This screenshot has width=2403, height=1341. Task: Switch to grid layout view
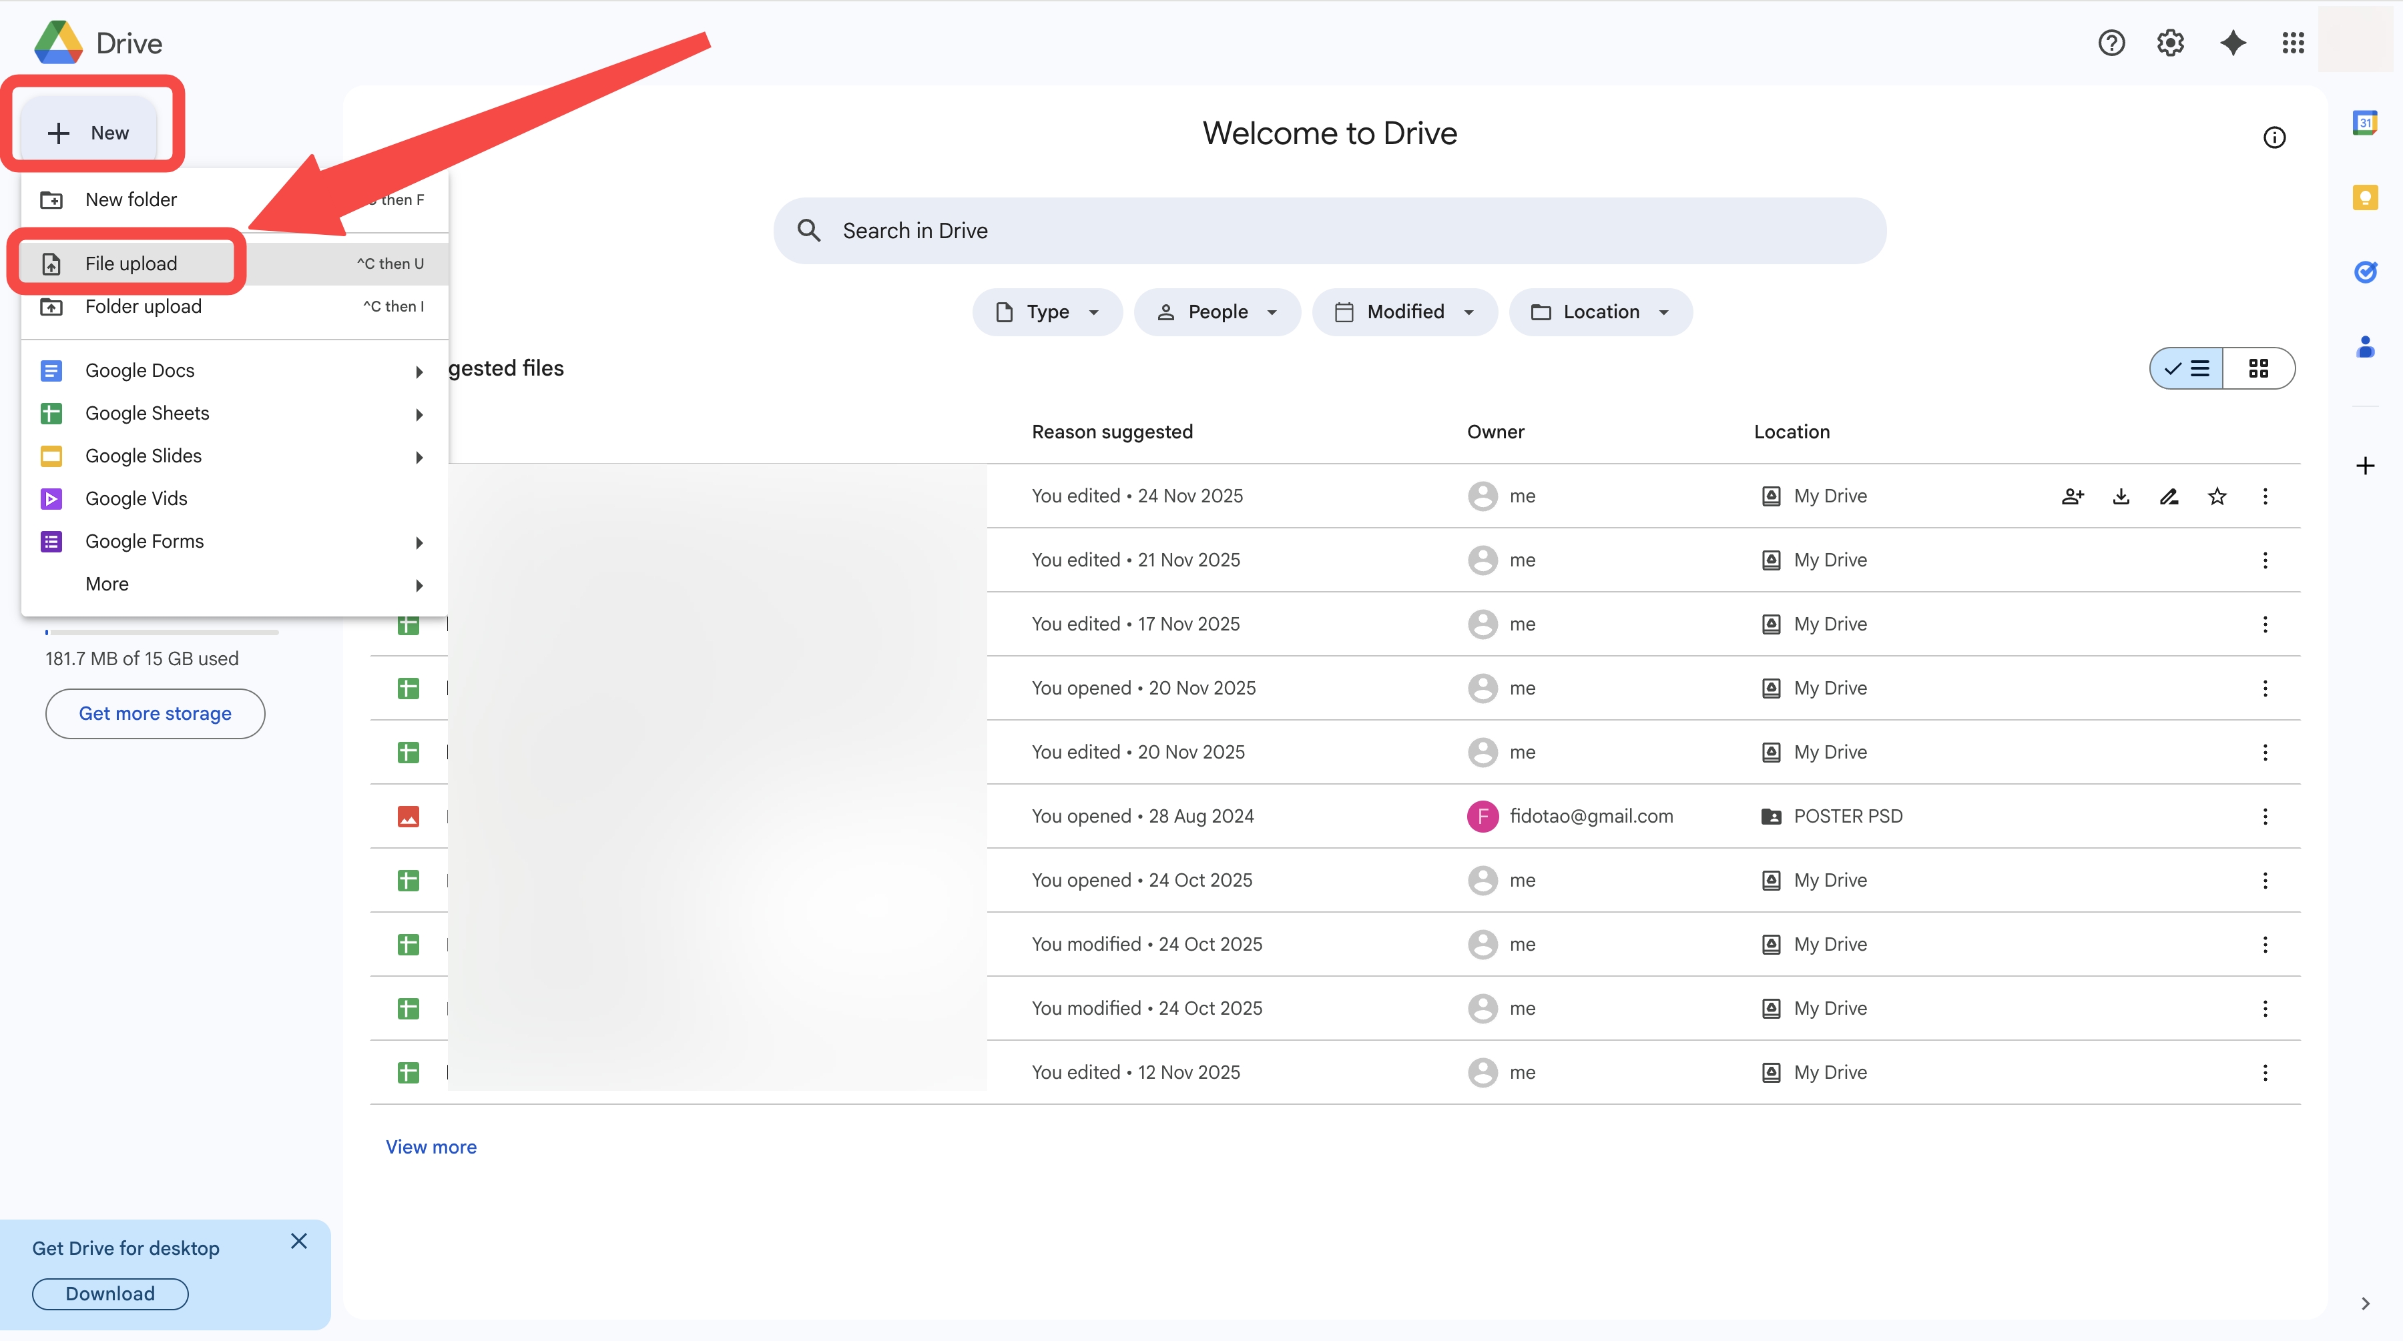(2258, 368)
